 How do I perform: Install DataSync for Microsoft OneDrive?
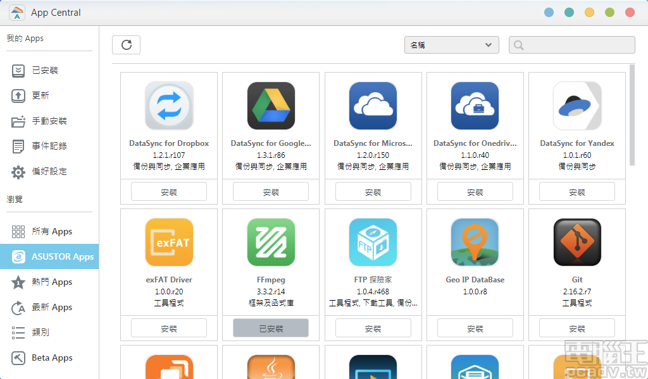tap(373, 191)
